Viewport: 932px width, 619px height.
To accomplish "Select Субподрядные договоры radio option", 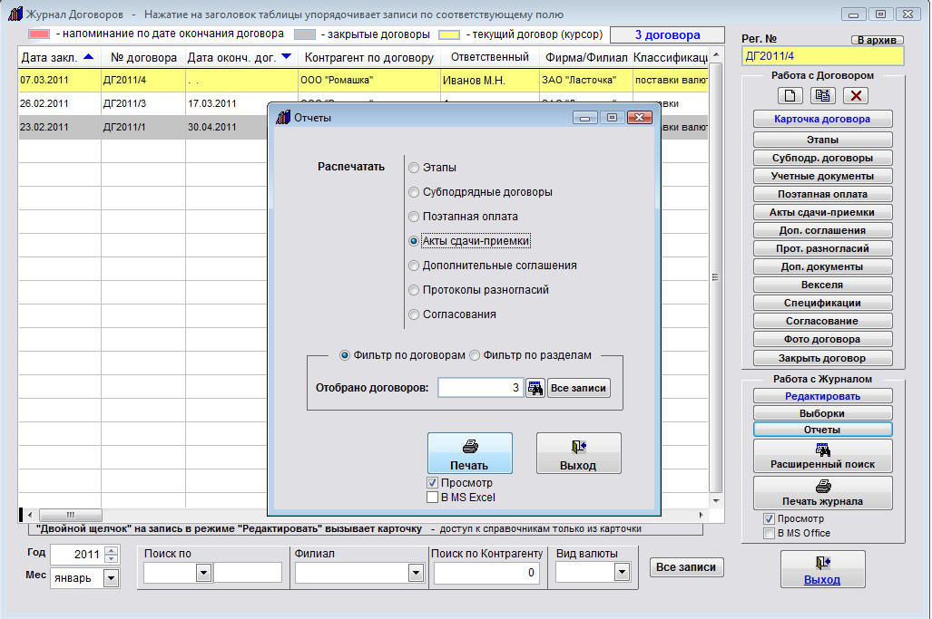I will point(414,192).
